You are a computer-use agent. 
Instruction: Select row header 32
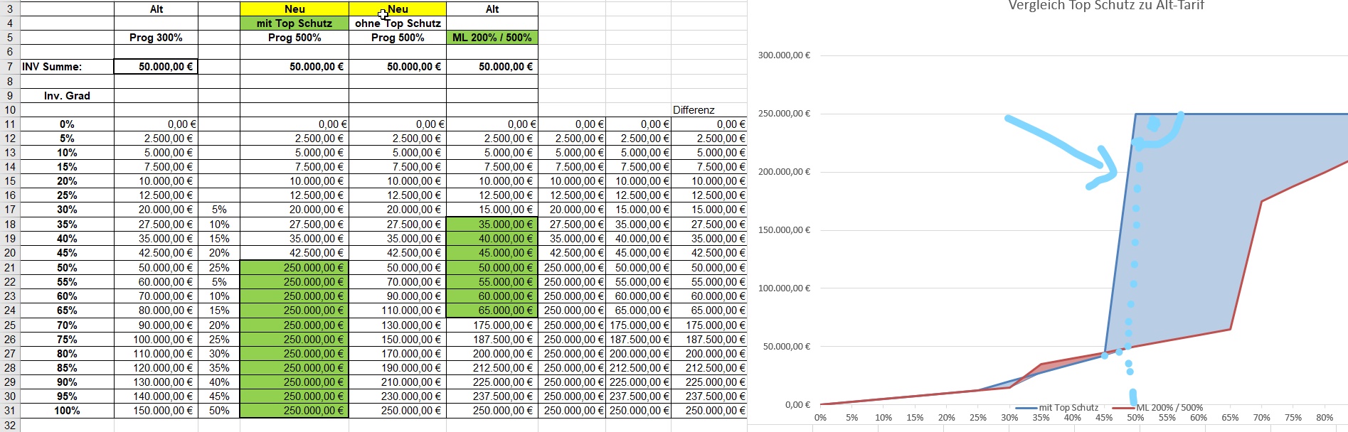10,425
